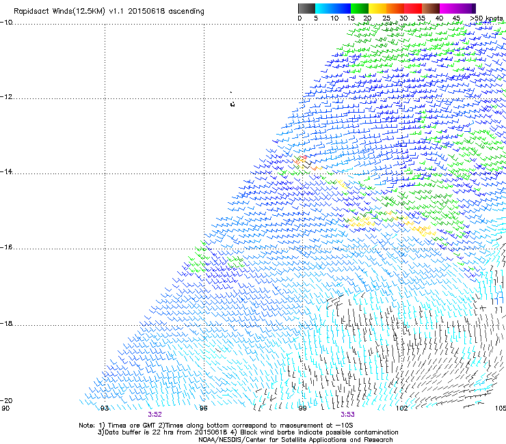This screenshot has height=444, width=506.
Task: Click the '>50 knots' legend label
Action: pyautogui.click(x=486, y=18)
